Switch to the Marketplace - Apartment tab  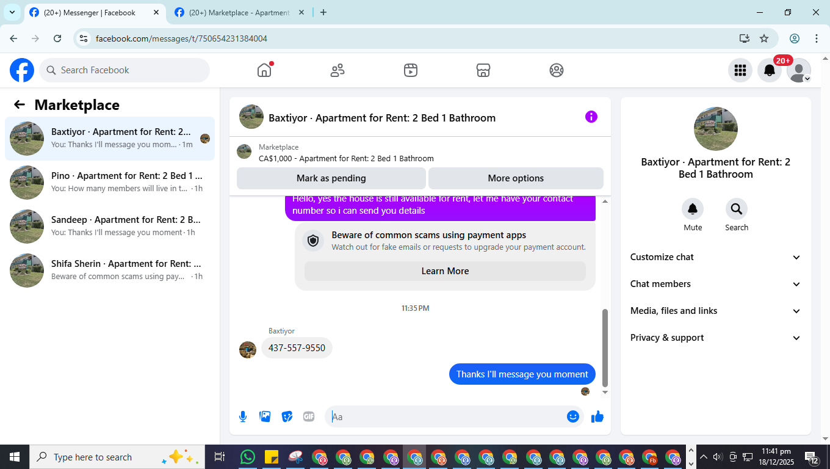[x=239, y=12]
